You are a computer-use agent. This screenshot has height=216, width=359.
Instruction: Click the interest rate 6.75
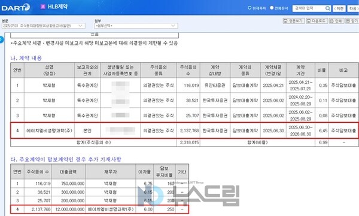[148, 184]
